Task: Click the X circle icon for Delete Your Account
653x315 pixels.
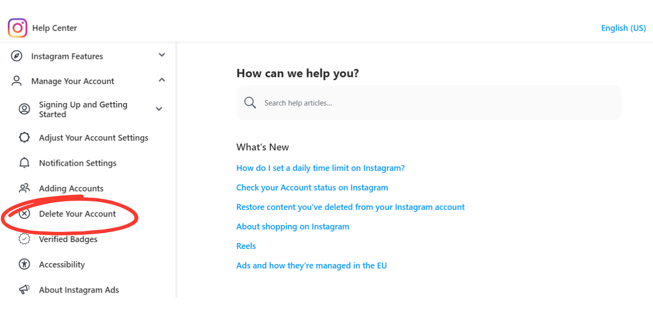Action: pyautogui.click(x=24, y=213)
